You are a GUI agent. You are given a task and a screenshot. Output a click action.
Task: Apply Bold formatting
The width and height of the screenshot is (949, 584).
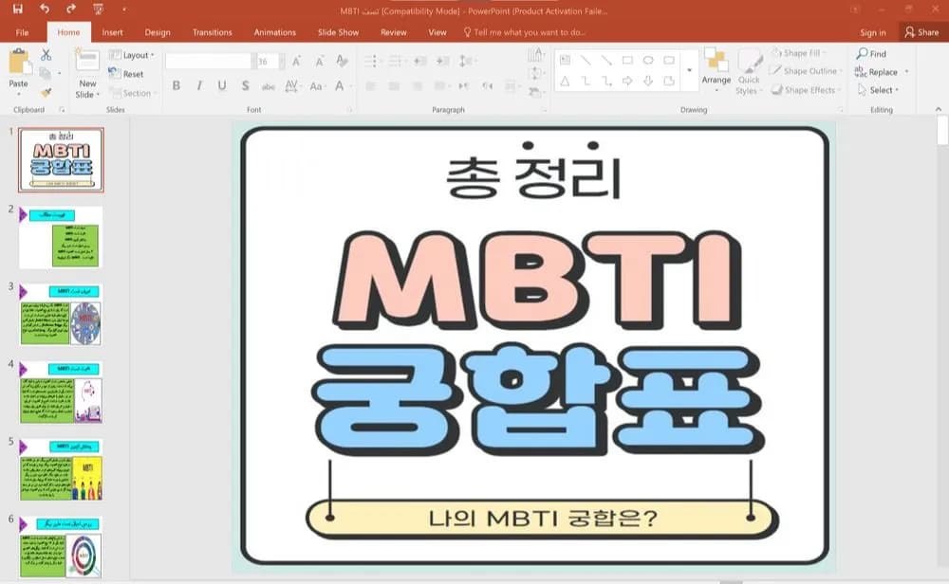[177, 86]
